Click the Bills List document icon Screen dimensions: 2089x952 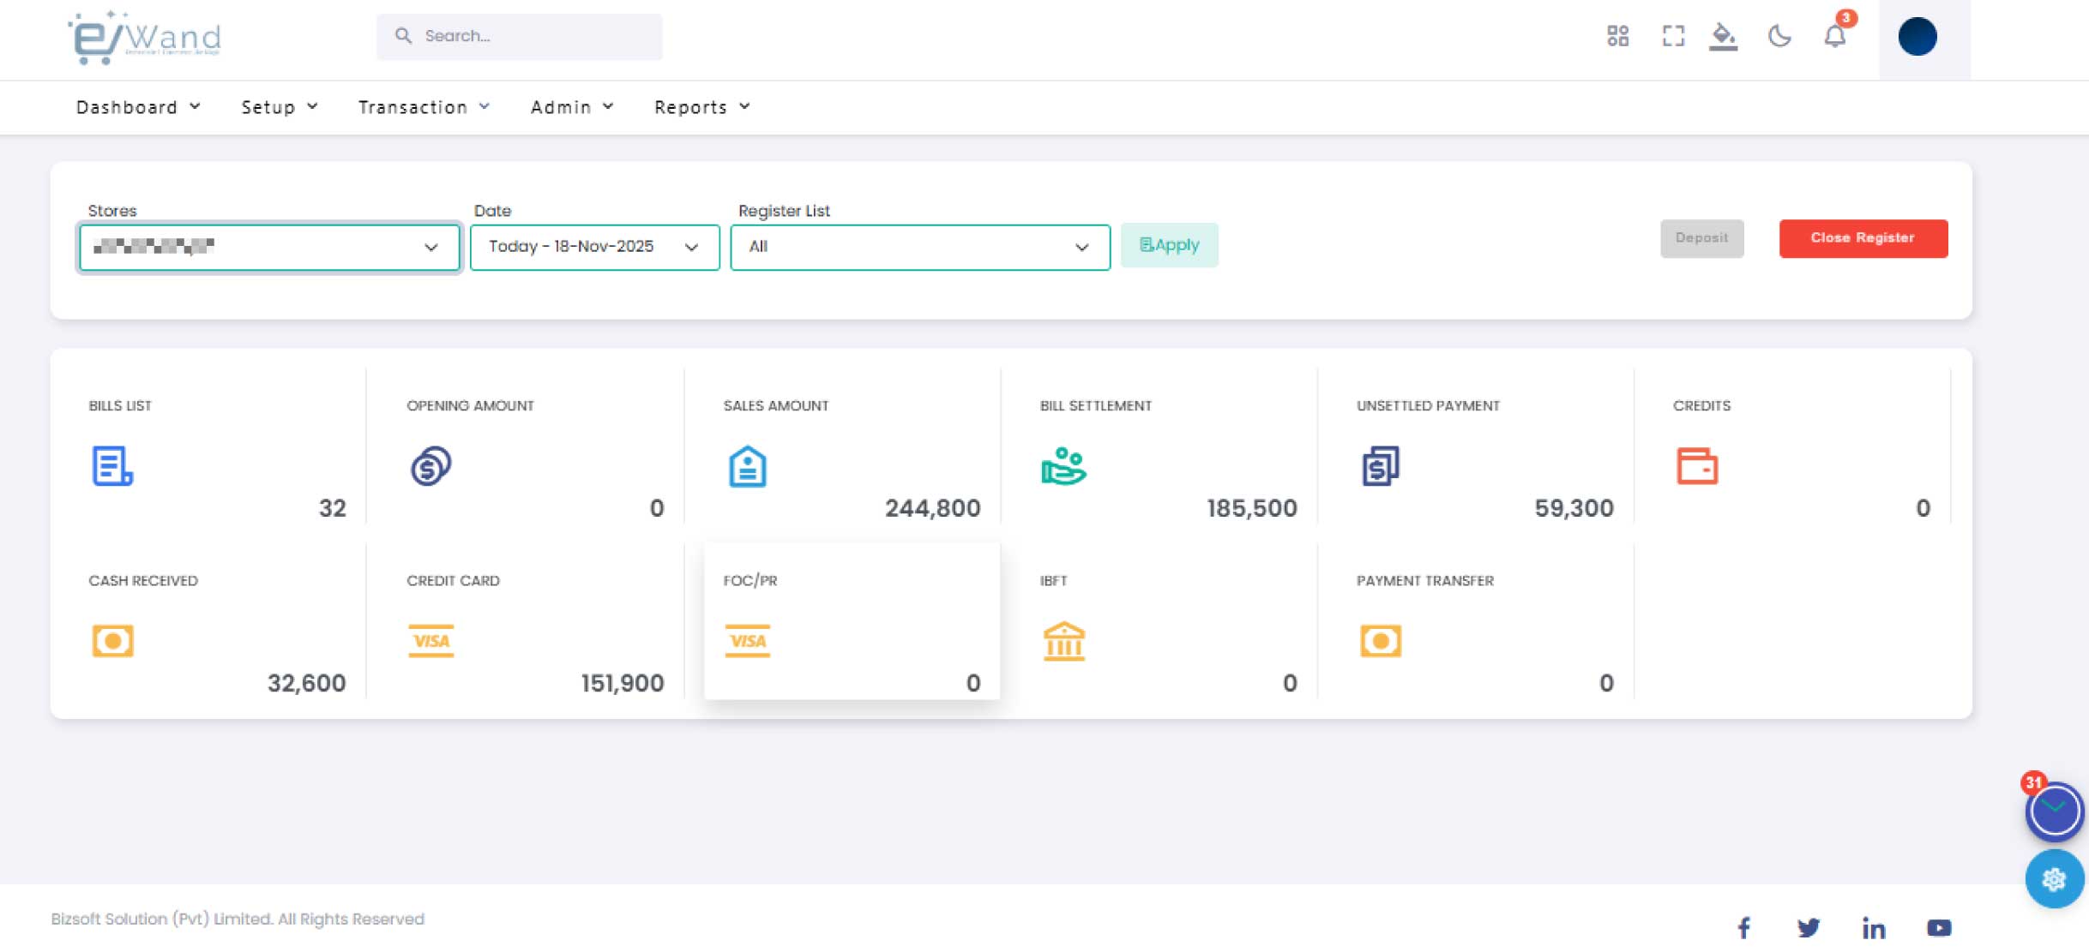click(x=111, y=467)
